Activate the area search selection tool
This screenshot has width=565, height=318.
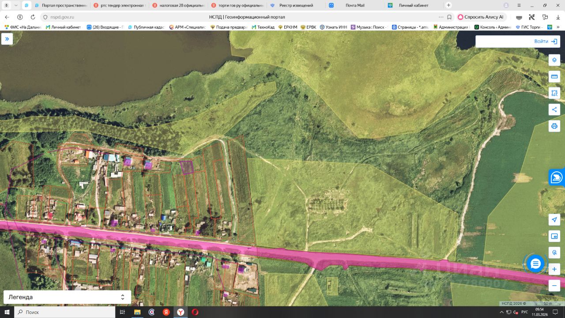click(554, 93)
